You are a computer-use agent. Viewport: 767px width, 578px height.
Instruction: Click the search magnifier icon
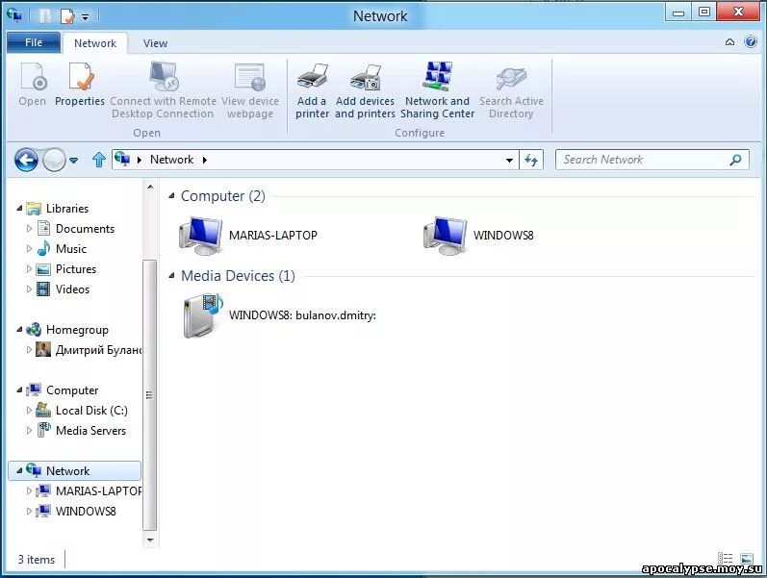[735, 160]
